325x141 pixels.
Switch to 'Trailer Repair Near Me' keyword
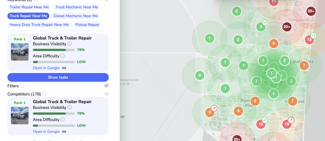[29, 7]
